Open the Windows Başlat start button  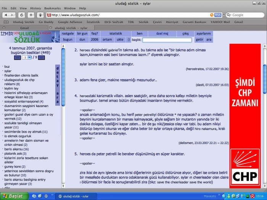tap(14, 196)
